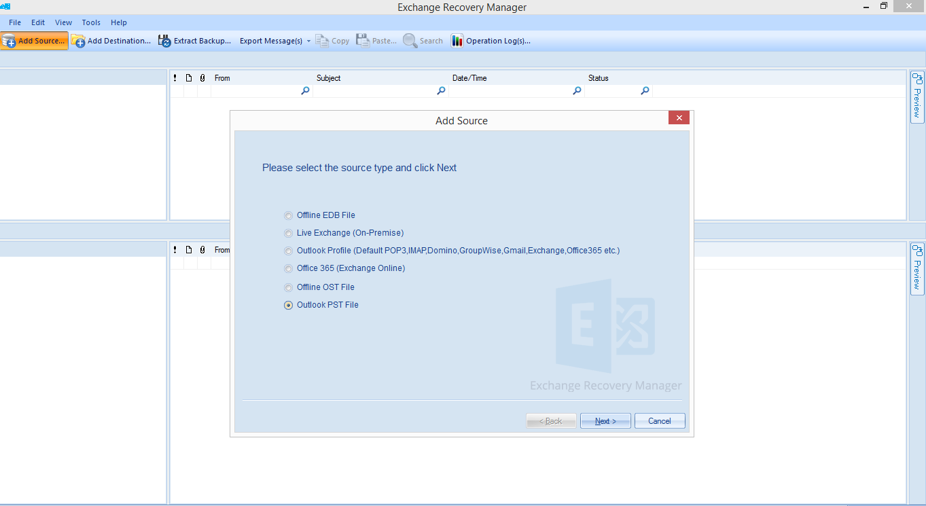Click the Status filter search icon
Screen dimensions: 926x506
[645, 91]
